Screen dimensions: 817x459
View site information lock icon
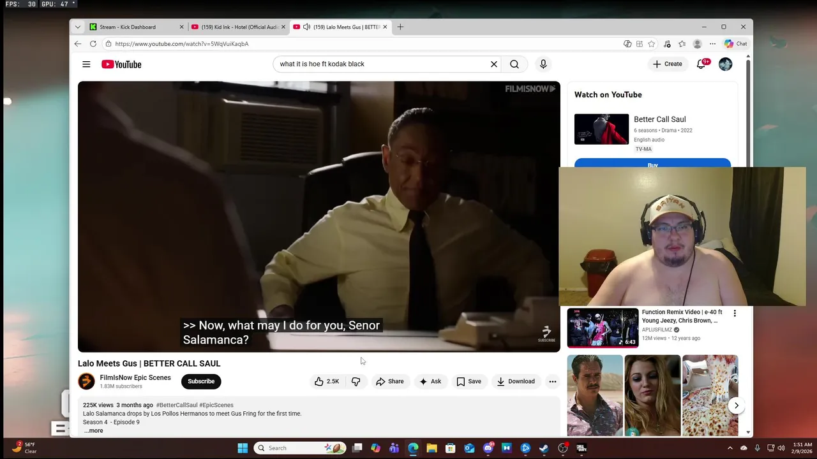click(x=109, y=44)
